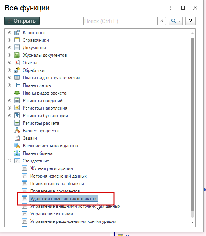Click the Удаление помеченных объектов form icon
This screenshot has height=236, width=206.
pos(25,199)
